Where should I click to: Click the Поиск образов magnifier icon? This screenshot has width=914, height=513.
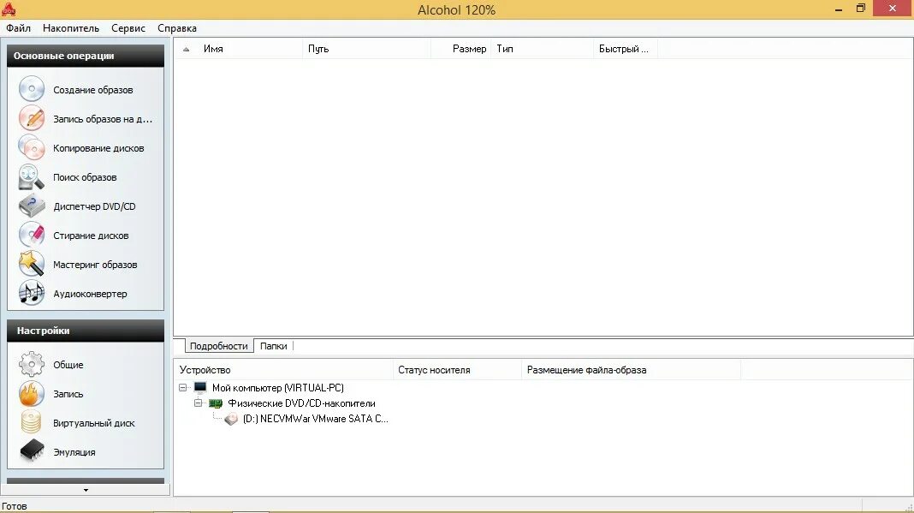pos(32,176)
